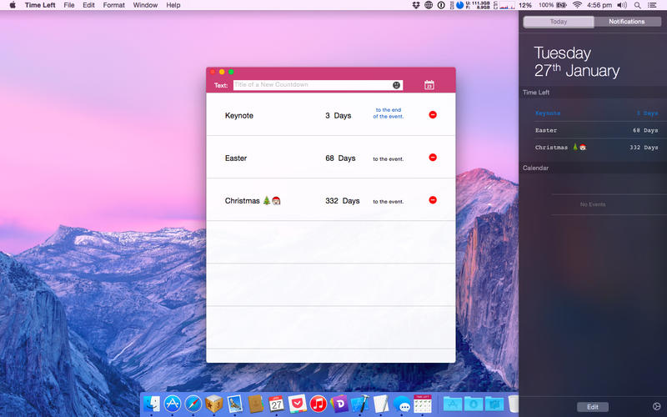
Task: Open Spotlight search
Action: point(637,5)
